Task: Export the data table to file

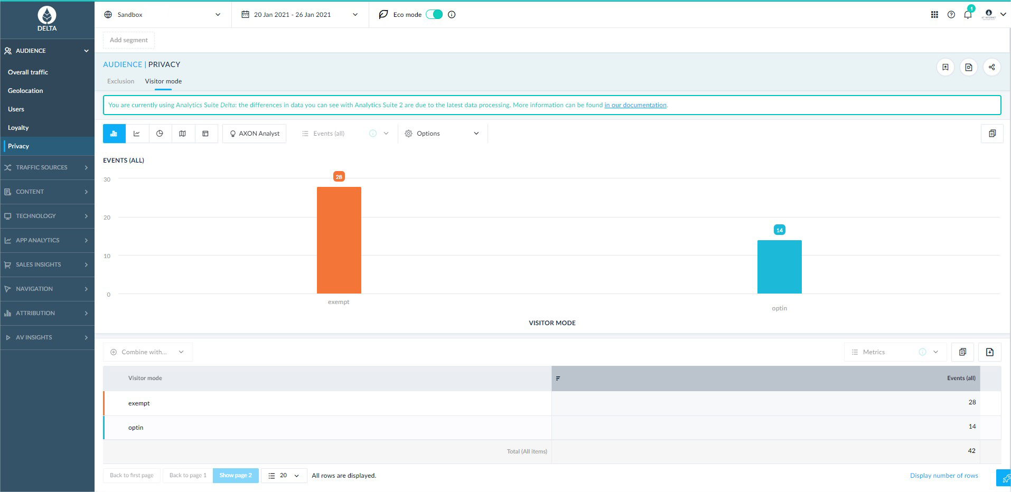Action: [x=989, y=352]
